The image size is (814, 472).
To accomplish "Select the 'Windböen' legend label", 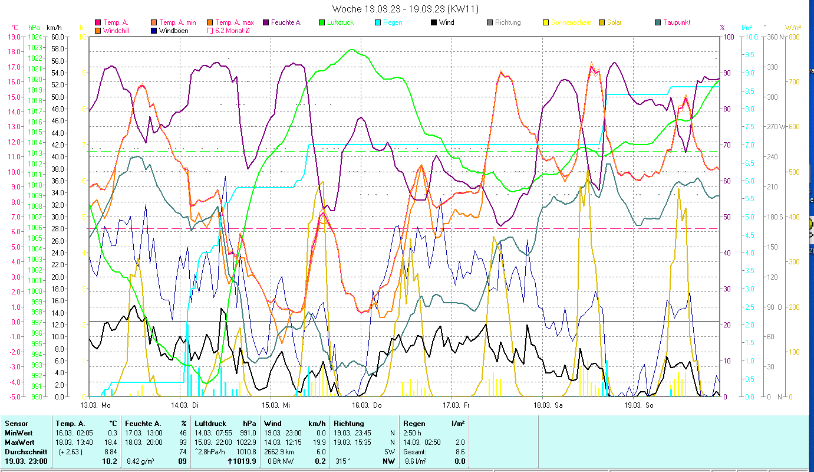I will 174,30.
